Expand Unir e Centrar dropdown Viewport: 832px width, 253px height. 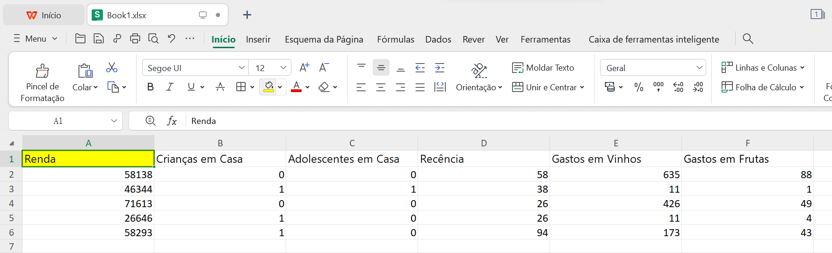pyautogui.click(x=582, y=87)
